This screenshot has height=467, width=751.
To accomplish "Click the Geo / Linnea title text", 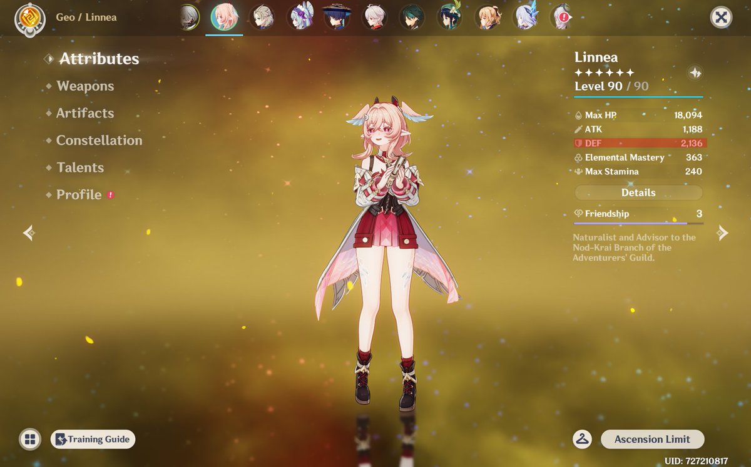I will point(86,17).
